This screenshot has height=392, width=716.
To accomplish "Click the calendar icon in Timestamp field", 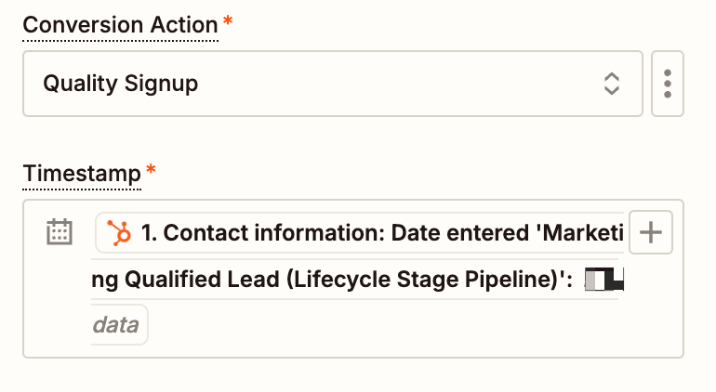I will point(60,231).
